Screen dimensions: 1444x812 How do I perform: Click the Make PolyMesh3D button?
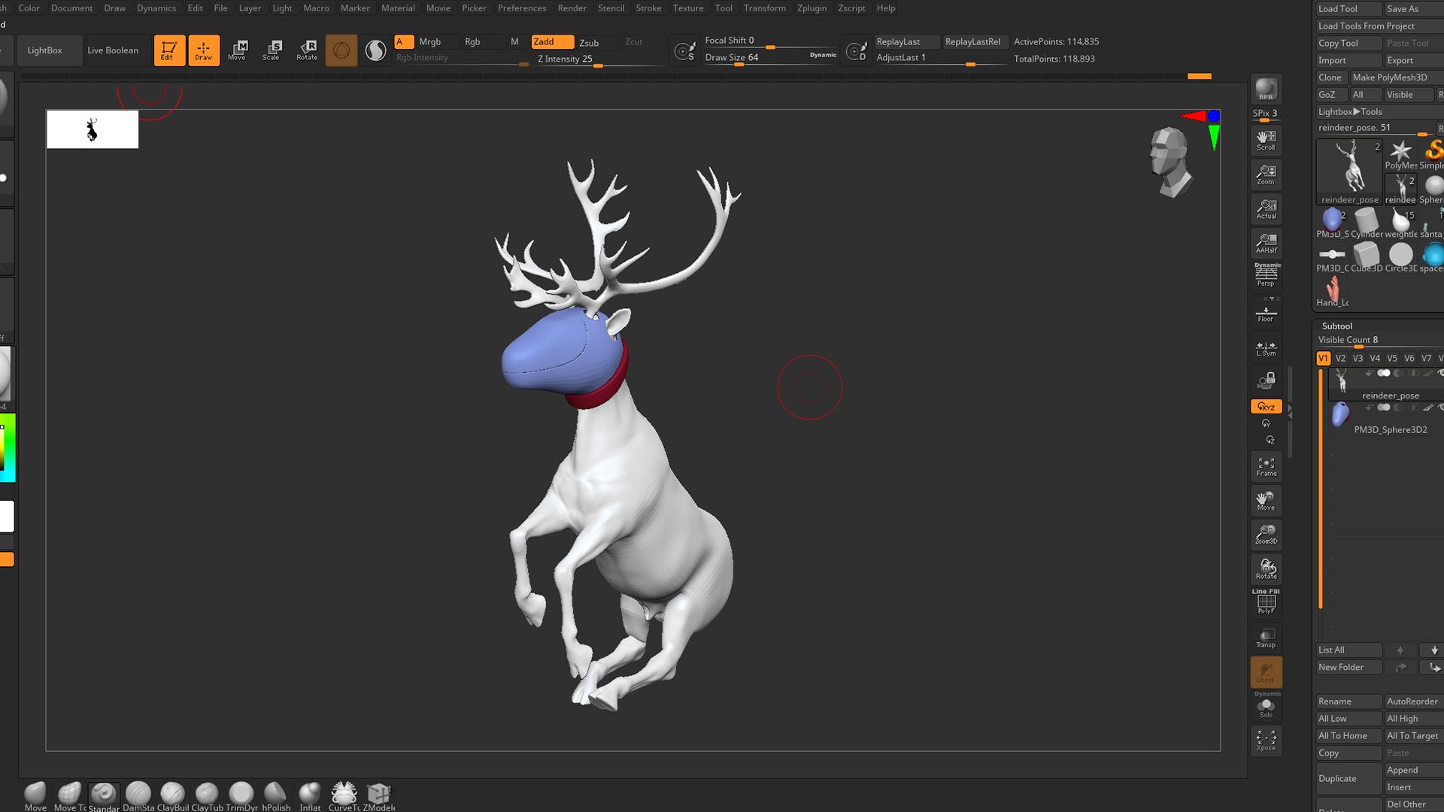tap(1388, 77)
